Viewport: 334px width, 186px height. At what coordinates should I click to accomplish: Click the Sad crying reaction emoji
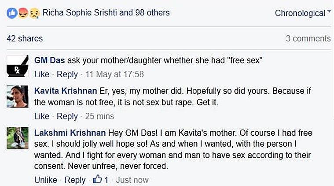click(x=34, y=13)
